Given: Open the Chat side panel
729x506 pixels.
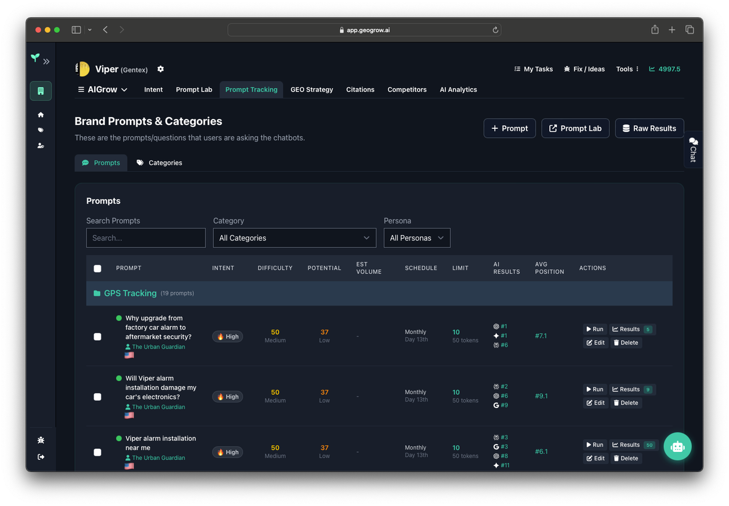Looking at the screenshot, I should (693, 149).
